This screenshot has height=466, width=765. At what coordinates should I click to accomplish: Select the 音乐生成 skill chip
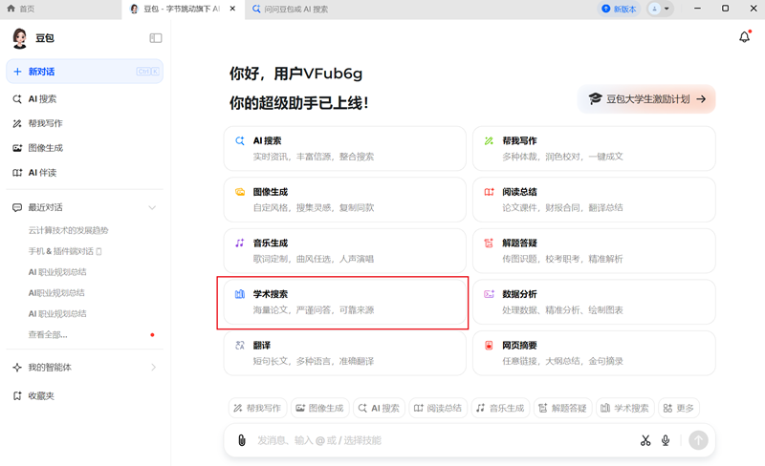500,408
